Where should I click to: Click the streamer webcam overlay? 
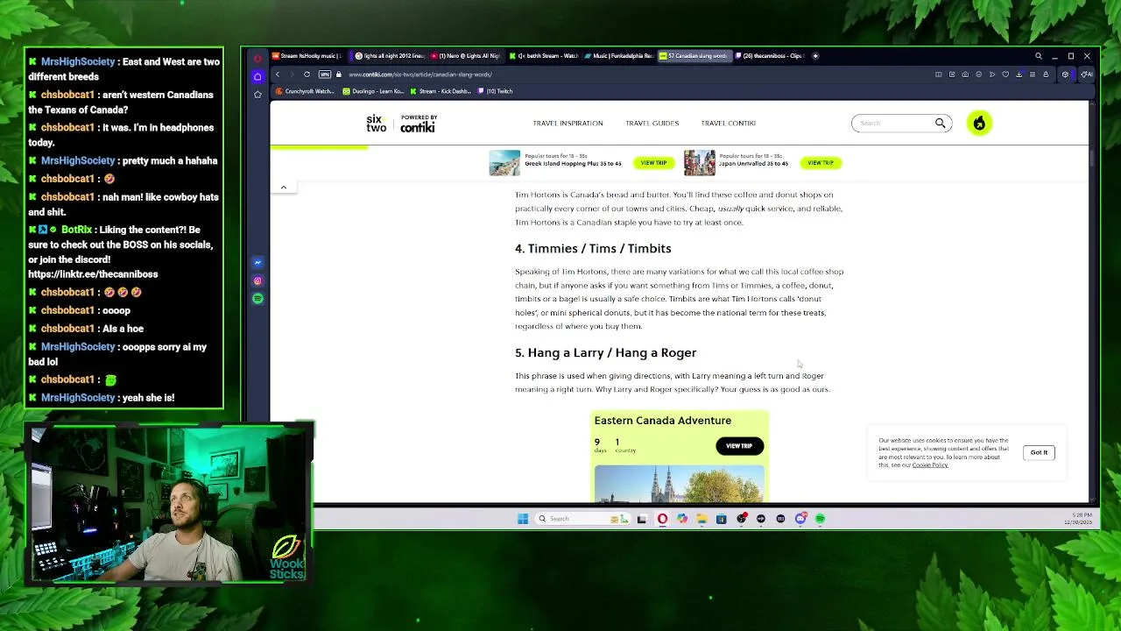pos(170,504)
